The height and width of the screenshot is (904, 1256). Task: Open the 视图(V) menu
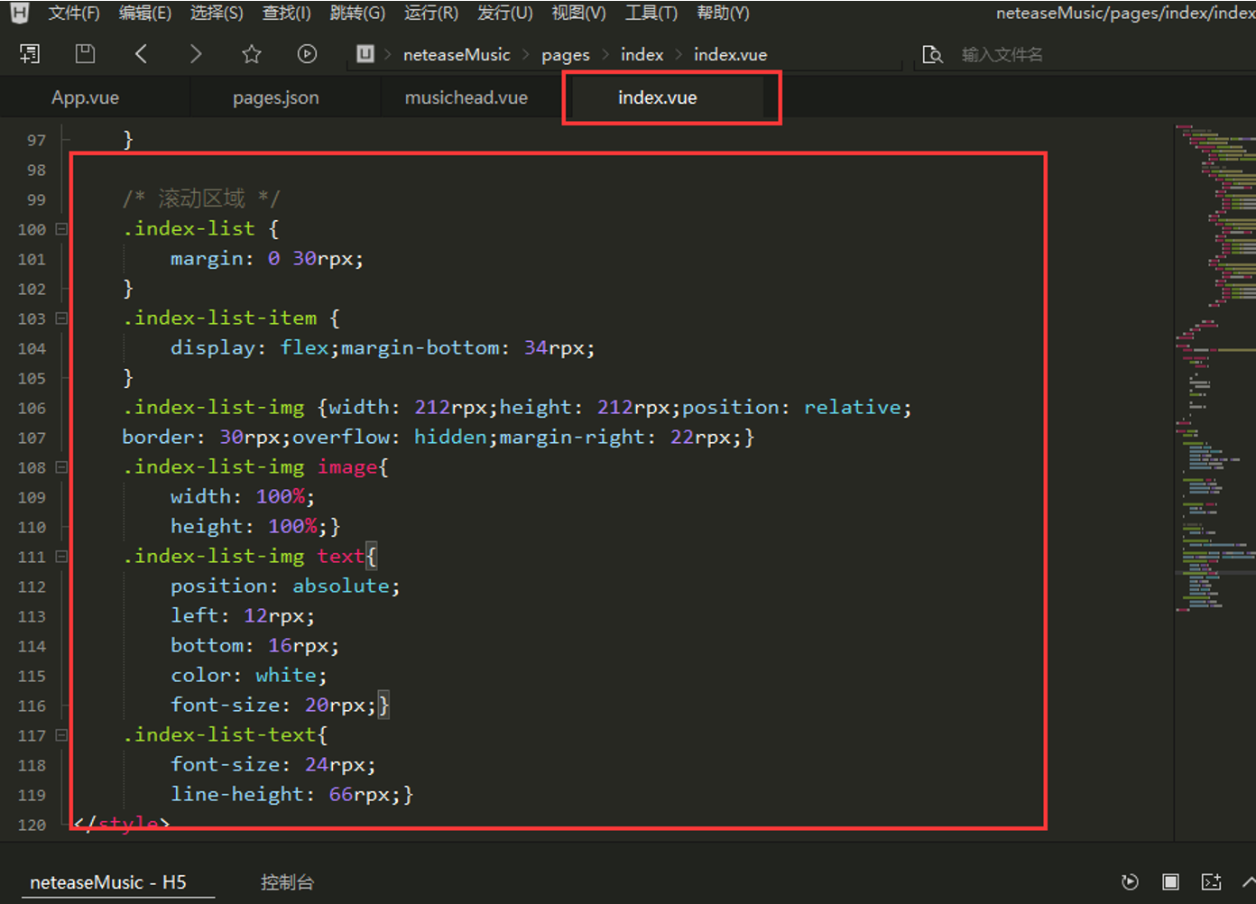click(578, 13)
